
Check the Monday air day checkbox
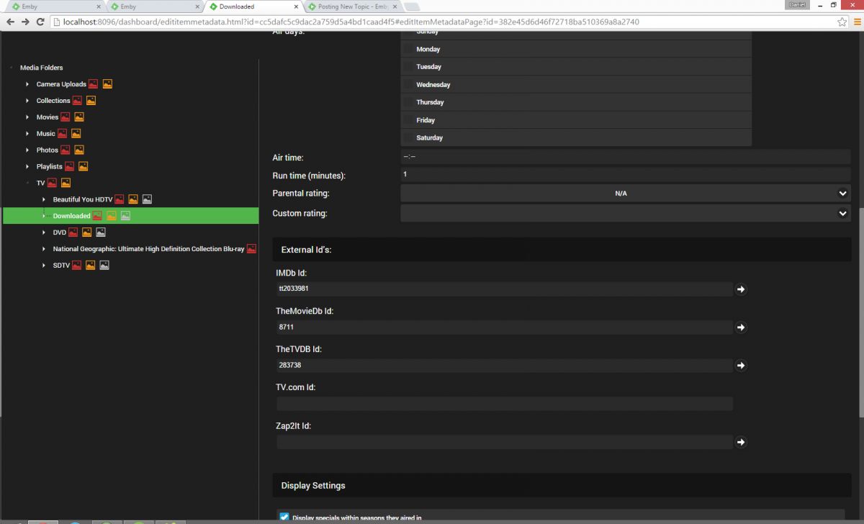pos(408,49)
